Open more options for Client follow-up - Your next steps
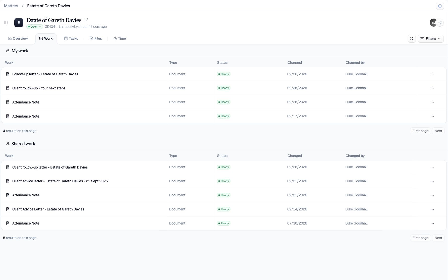This screenshot has width=448, height=280. point(432,88)
